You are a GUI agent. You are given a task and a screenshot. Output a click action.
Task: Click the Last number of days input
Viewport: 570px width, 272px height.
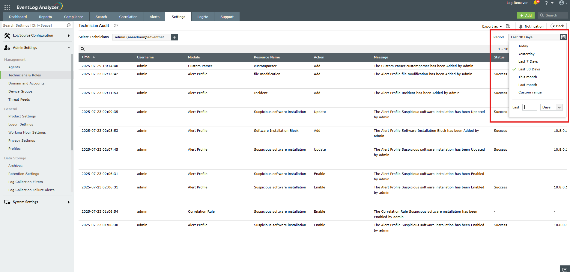tap(530, 107)
